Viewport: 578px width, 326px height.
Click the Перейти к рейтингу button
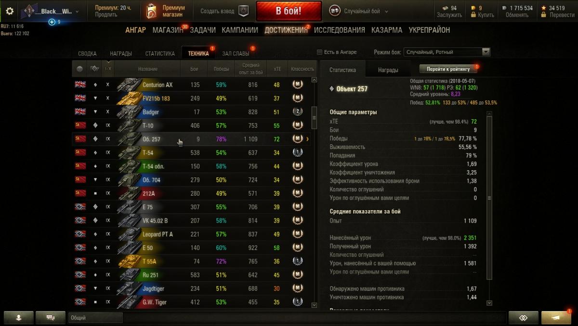448,69
